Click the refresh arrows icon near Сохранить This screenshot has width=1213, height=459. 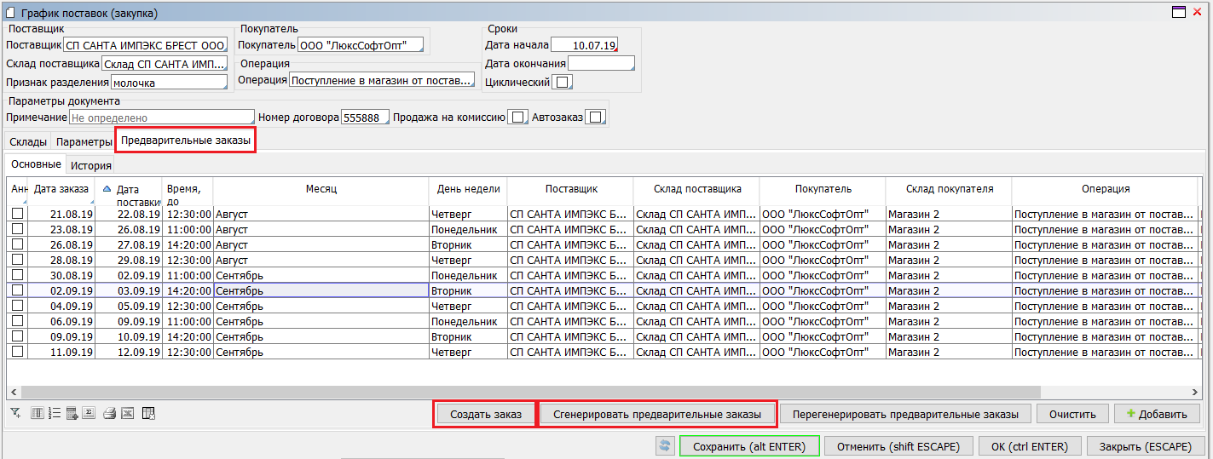point(665,446)
